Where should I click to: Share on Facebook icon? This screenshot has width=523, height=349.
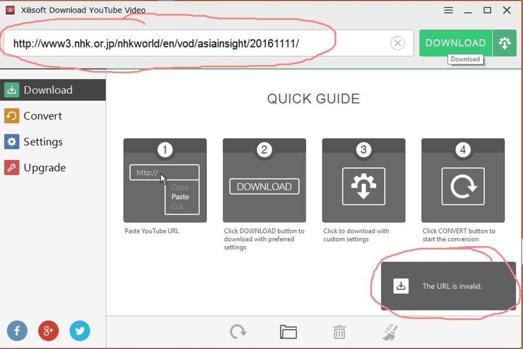pos(17,331)
